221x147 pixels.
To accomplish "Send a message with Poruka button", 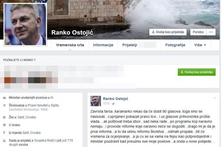I will pyautogui.click(x=198, y=32).
